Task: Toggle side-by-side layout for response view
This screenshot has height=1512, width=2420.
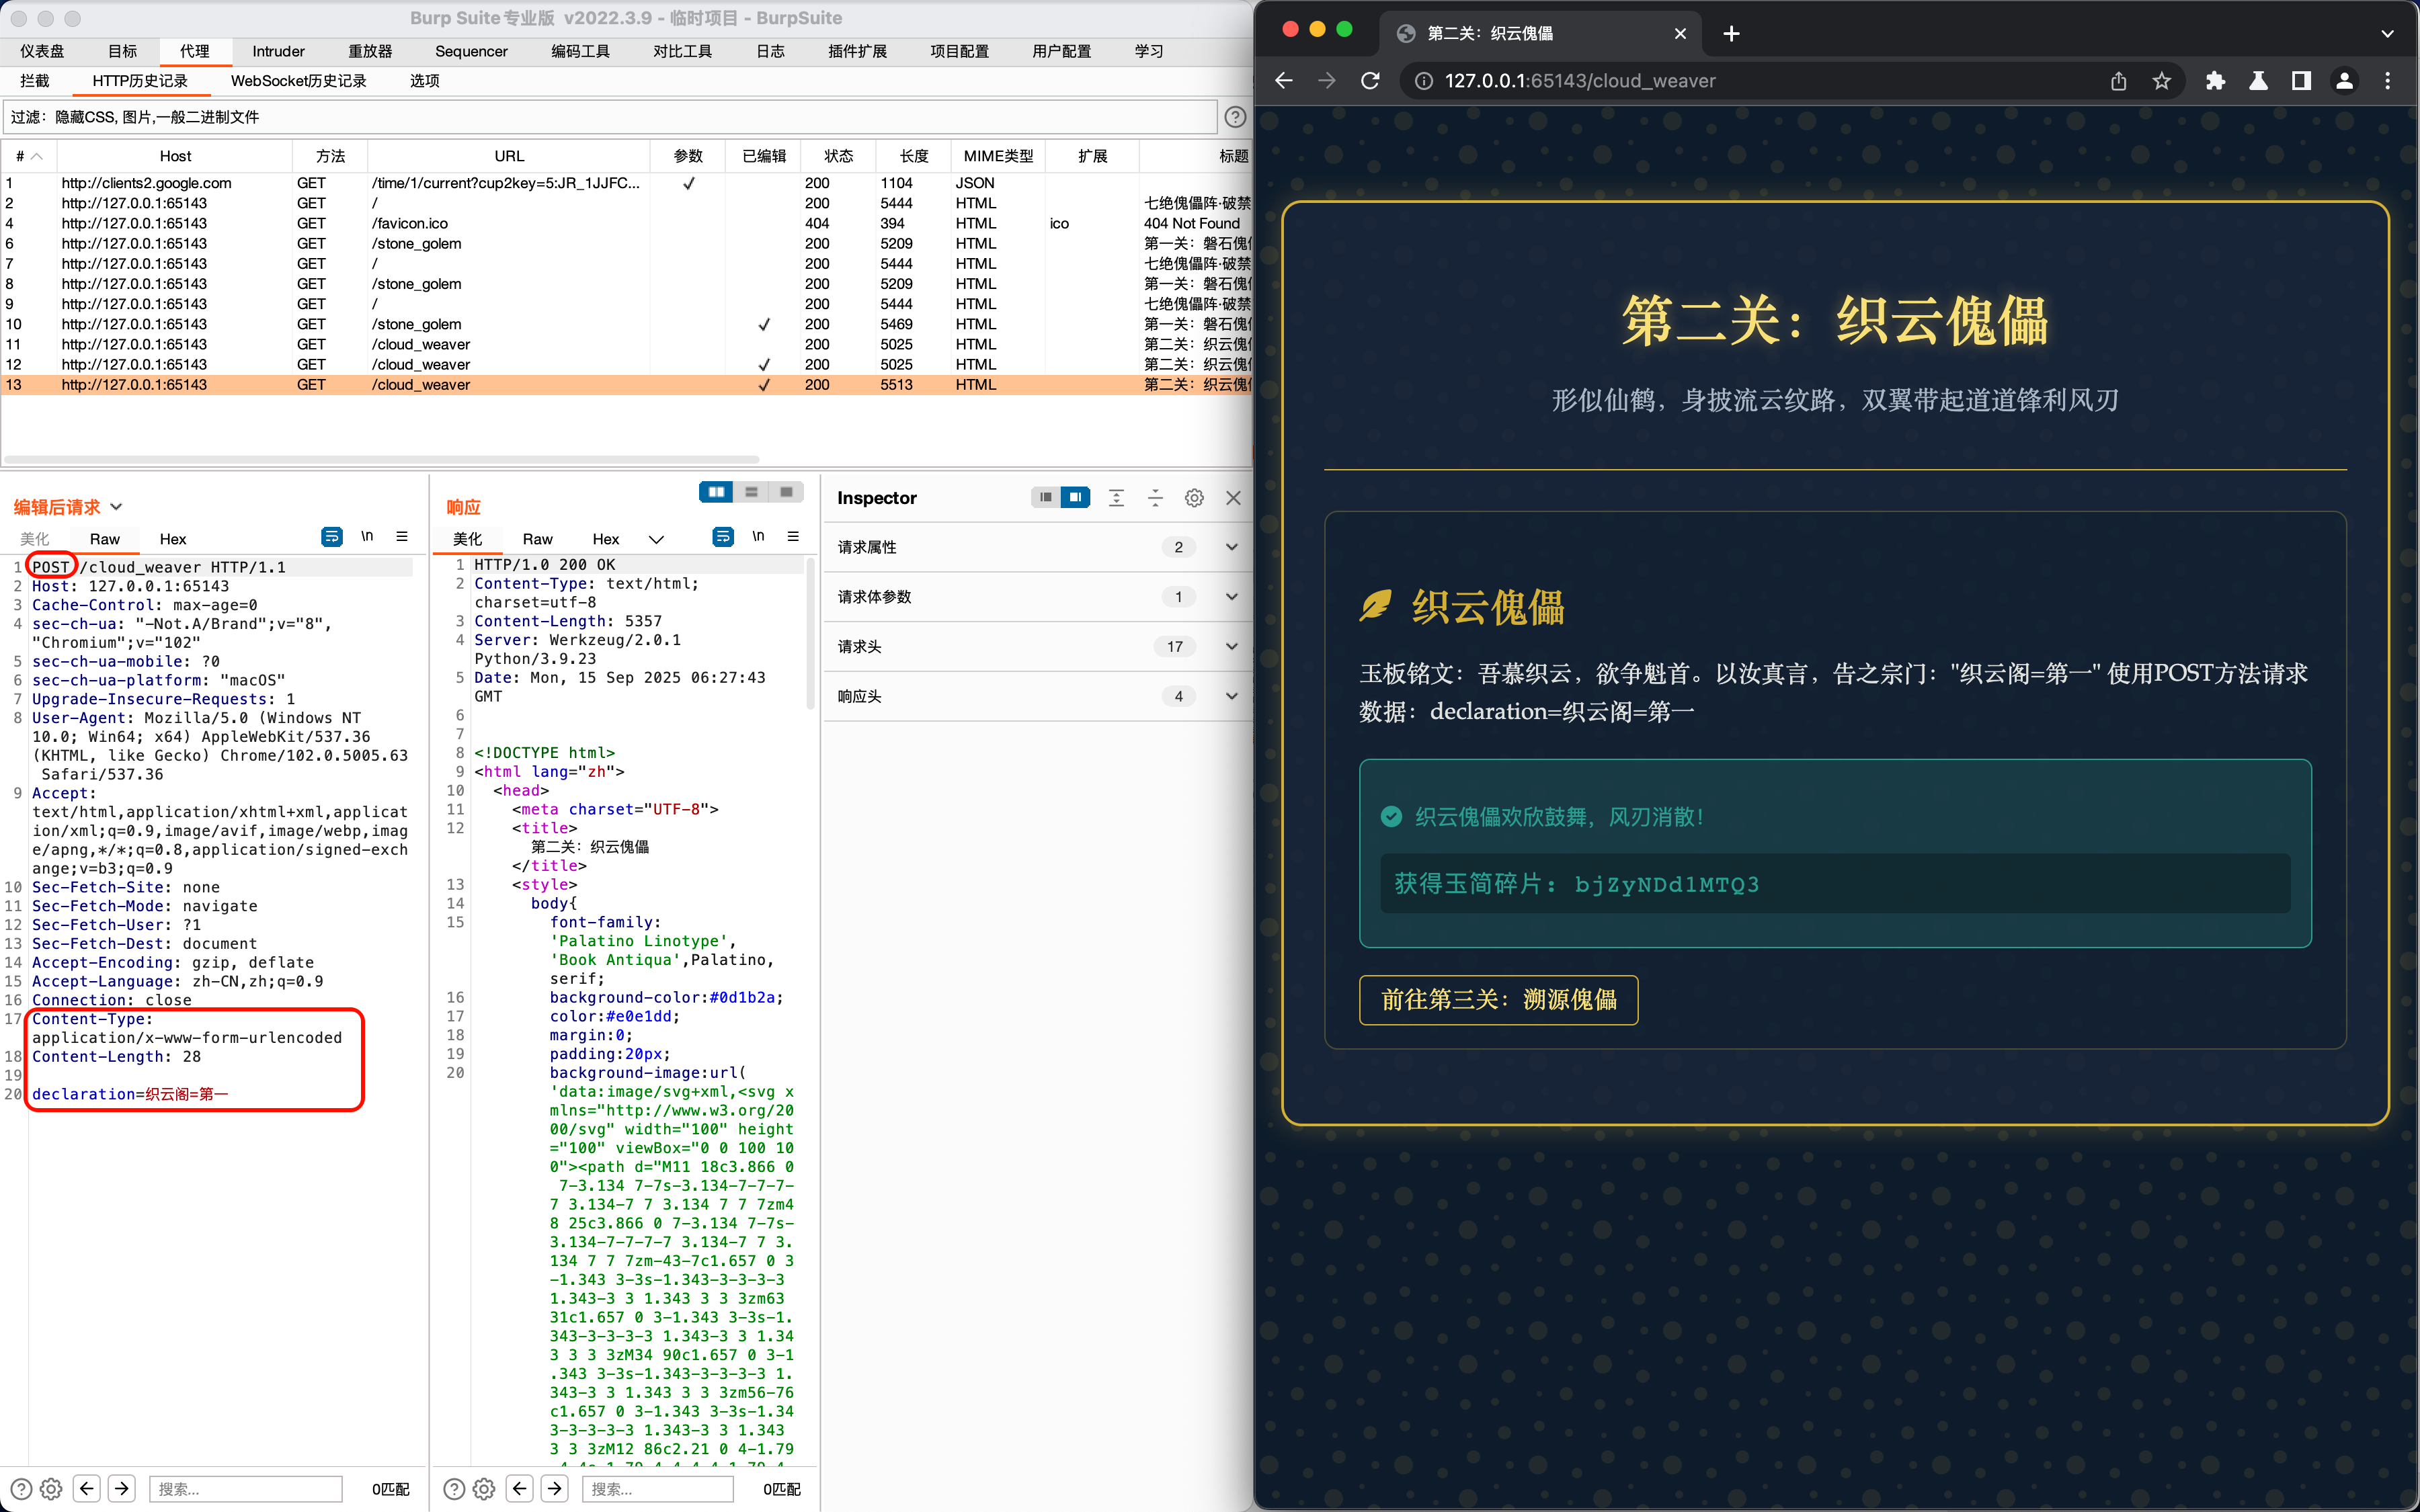Action: (716, 492)
